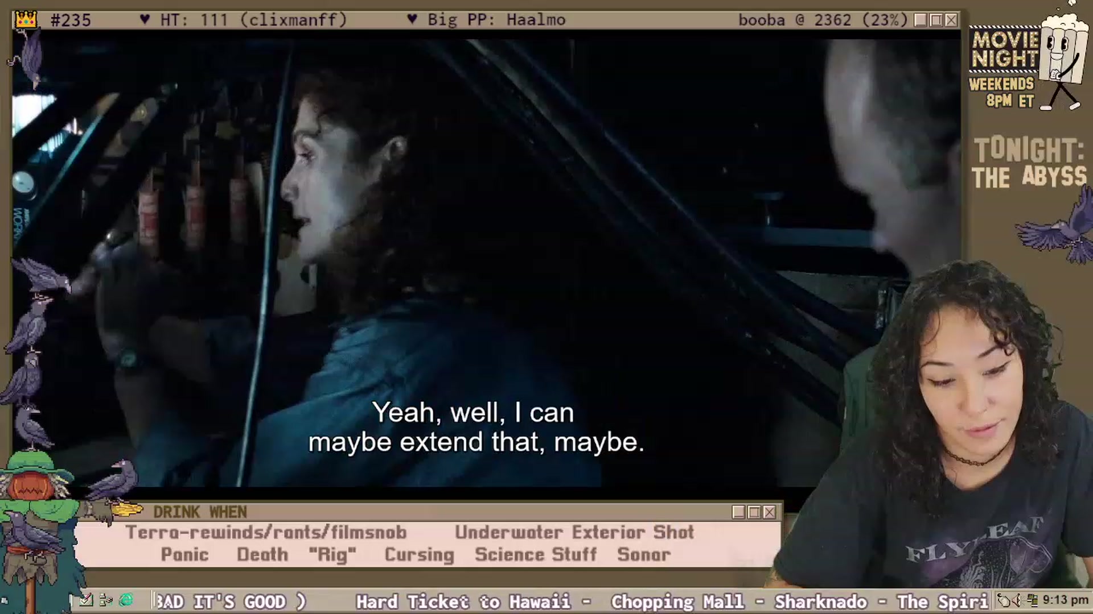Click the HT: 111 (clixmanff) text

253,20
